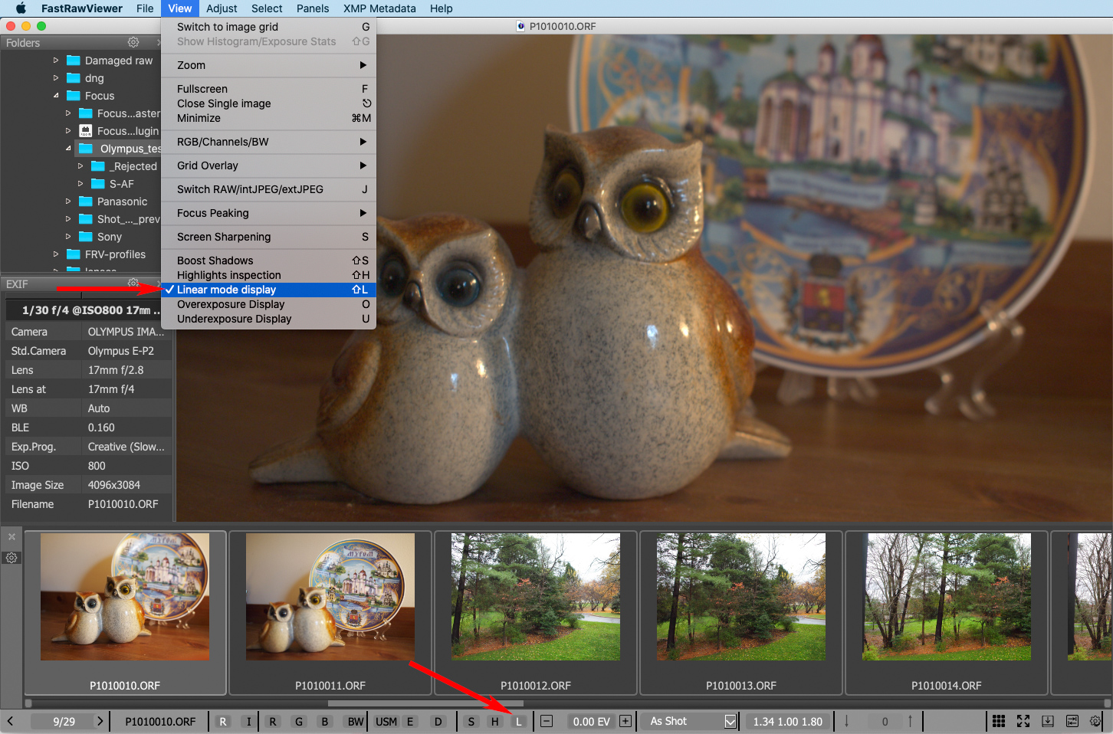Select Focus Peaking menu entry

213,213
